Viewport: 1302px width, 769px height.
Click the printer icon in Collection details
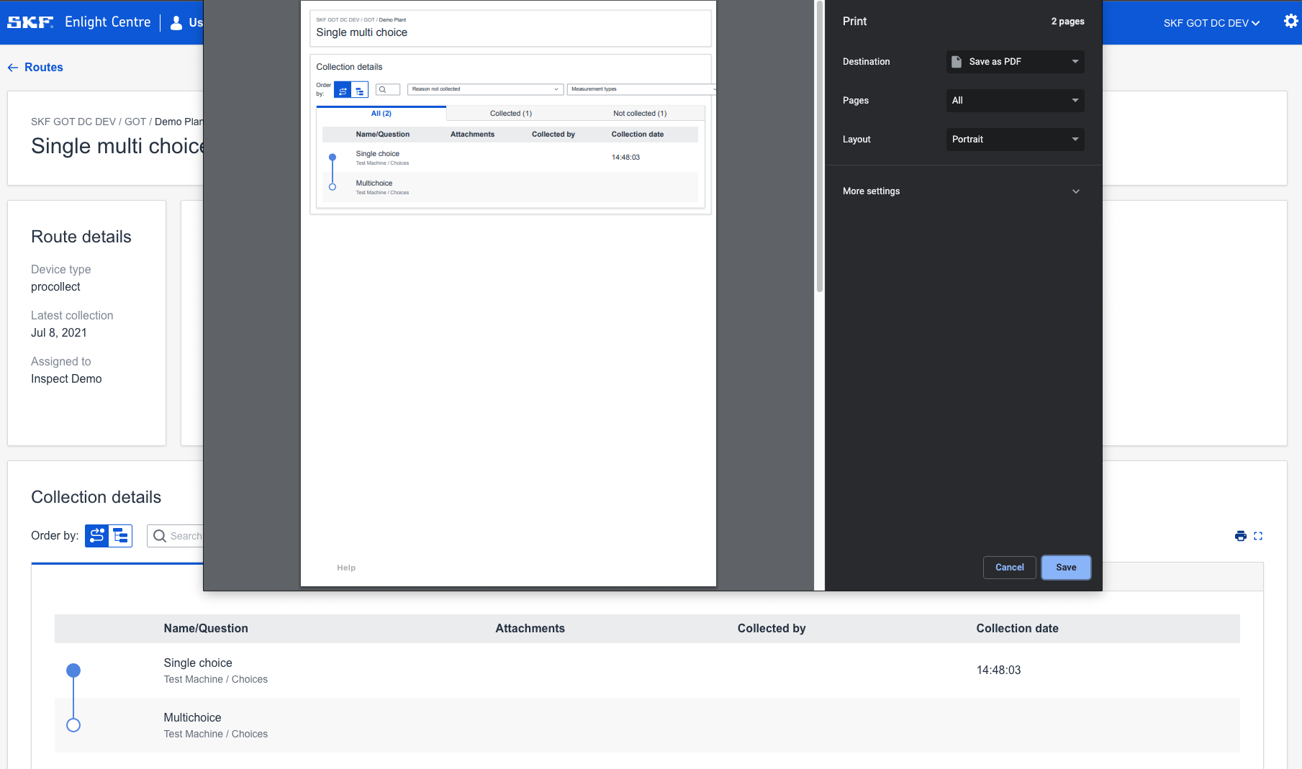point(1240,536)
